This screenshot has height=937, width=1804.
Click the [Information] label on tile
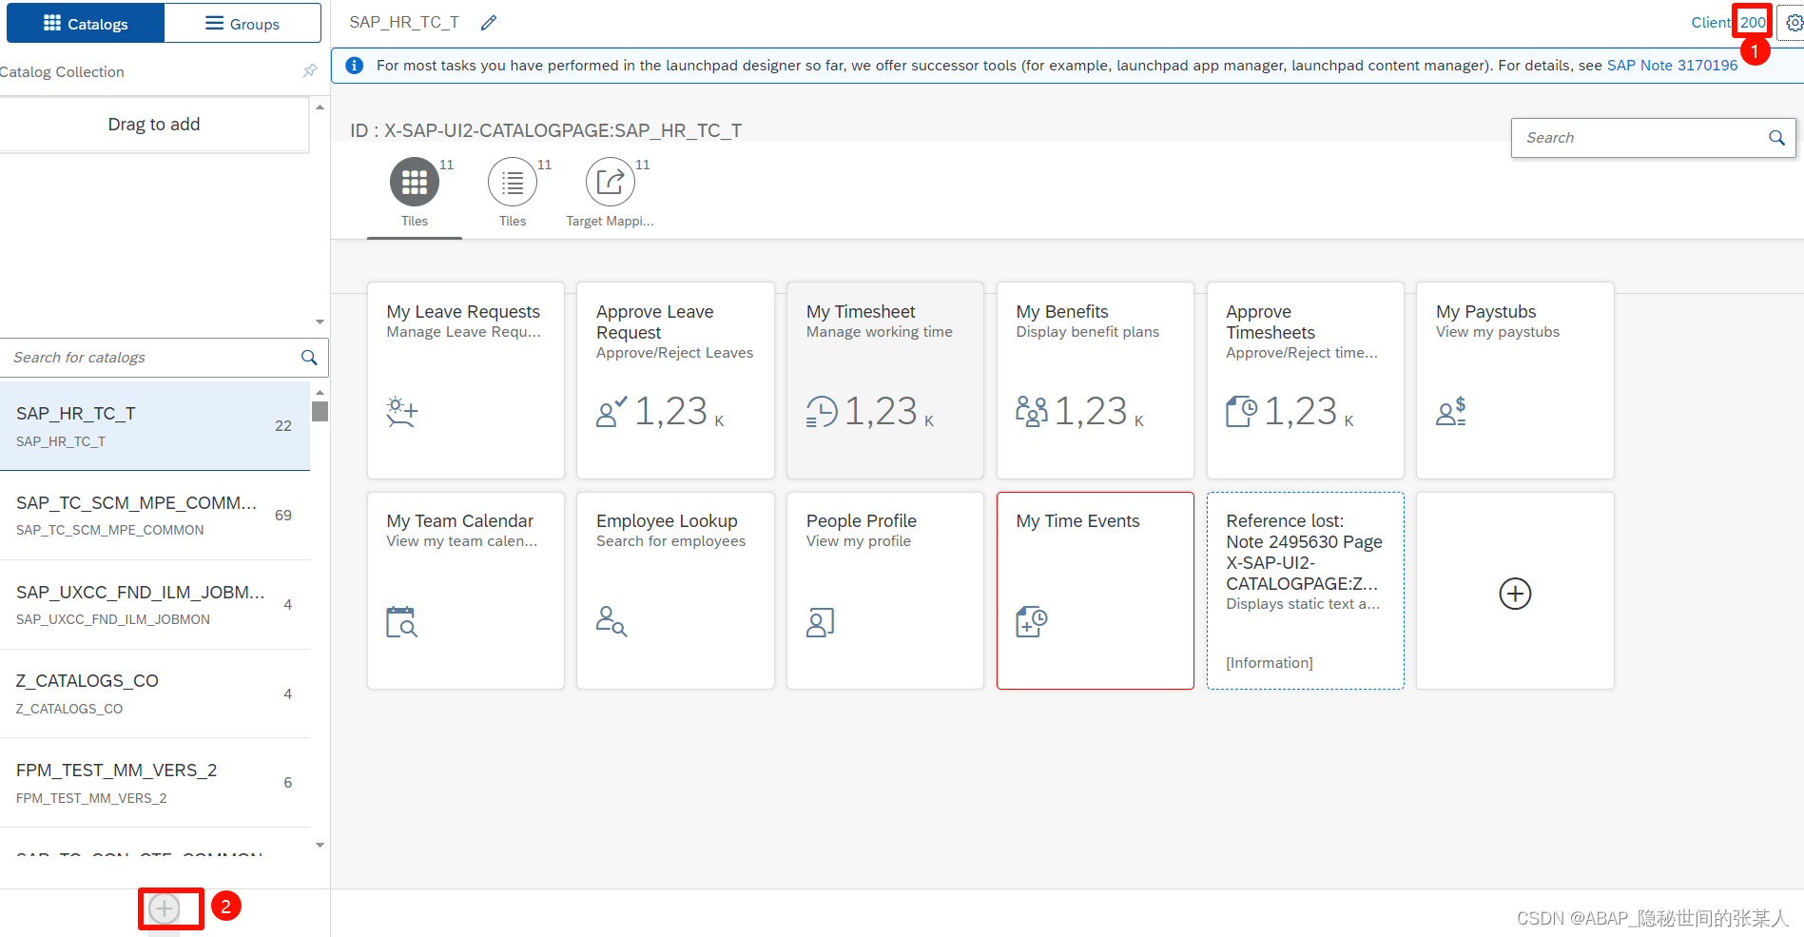pyautogui.click(x=1270, y=663)
